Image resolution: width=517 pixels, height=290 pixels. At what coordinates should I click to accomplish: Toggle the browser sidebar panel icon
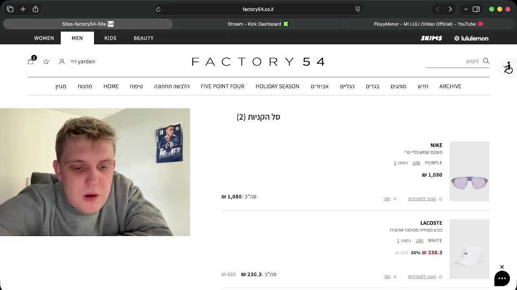[476, 9]
